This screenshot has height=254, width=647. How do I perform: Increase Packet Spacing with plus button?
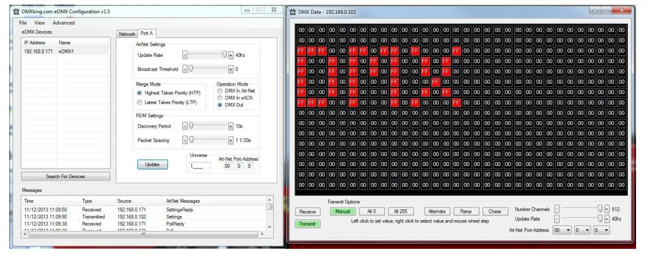(231, 141)
